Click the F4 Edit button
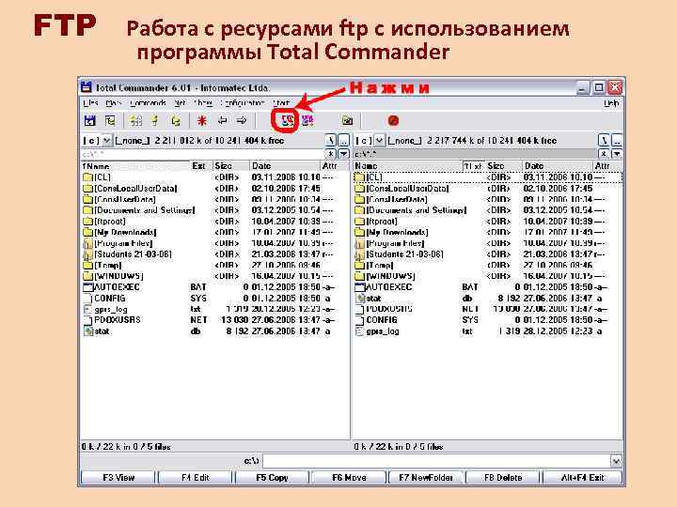The image size is (677, 507). (196, 478)
